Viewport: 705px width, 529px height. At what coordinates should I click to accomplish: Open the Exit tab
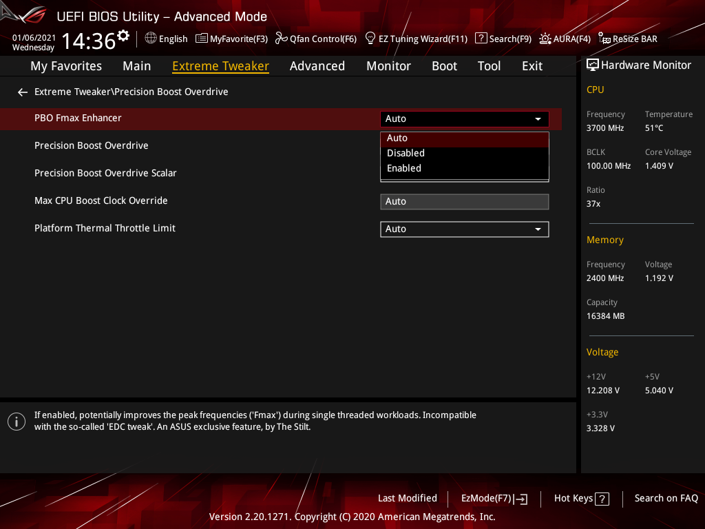(532, 66)
